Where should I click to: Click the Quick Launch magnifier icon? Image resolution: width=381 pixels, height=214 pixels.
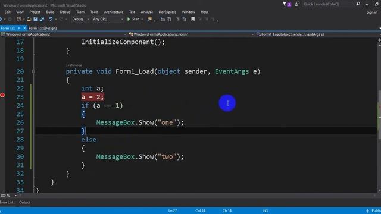[358, 4]
